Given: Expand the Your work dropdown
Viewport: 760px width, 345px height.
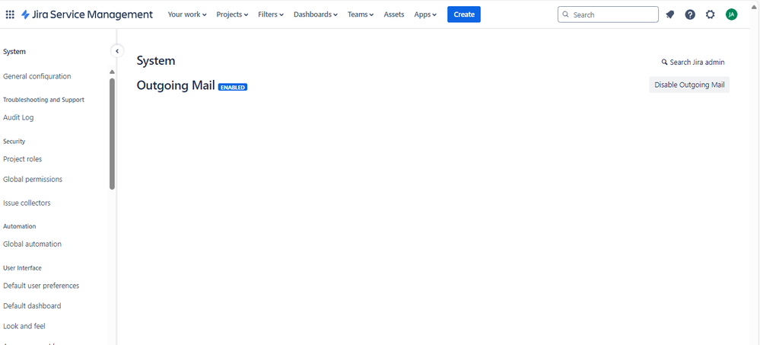Looking at the screenshot, I should point(187,14).
